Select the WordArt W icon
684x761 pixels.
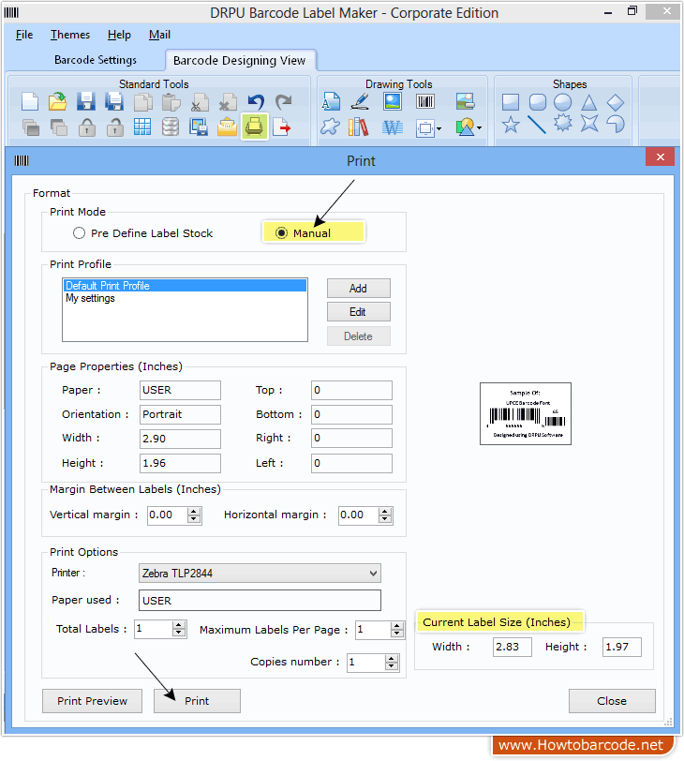tap(392, 127)
